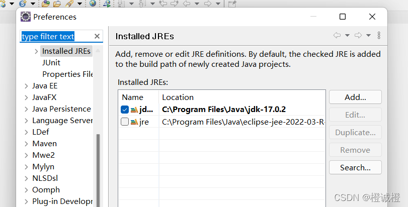Click the Preferences dialog title icon

pos(26,17)
